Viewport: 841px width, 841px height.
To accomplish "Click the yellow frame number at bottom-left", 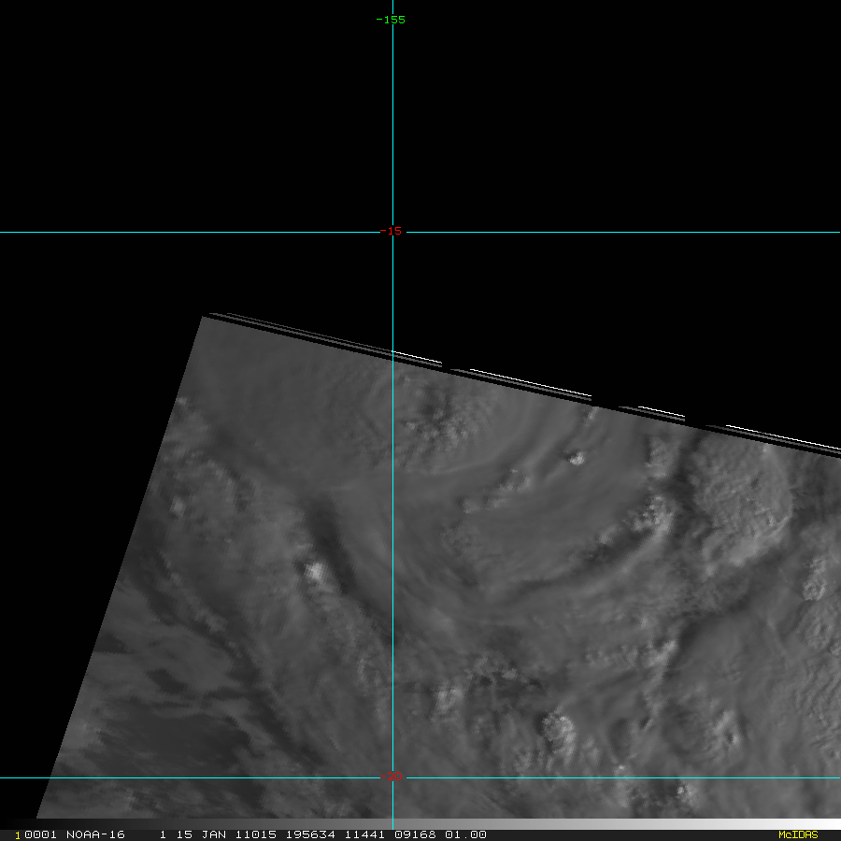I will coord(18,835).
